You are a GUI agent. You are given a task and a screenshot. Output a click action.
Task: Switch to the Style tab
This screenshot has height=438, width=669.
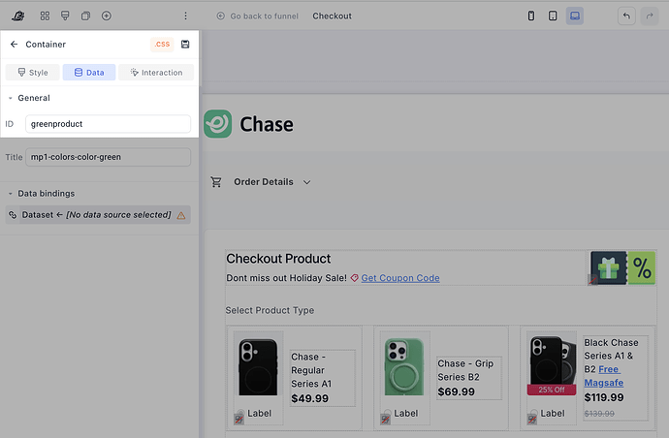[x=33, y=73]
